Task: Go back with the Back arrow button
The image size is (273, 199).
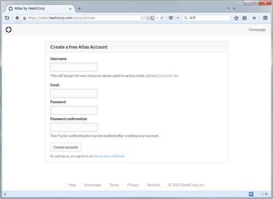Action: tap(17, 18)
